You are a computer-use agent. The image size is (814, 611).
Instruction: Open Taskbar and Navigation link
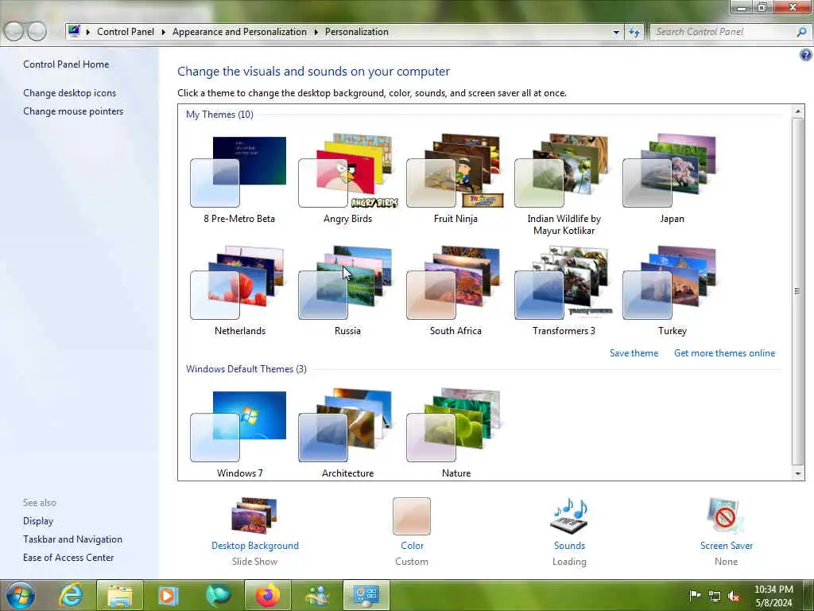coord(72,539)
